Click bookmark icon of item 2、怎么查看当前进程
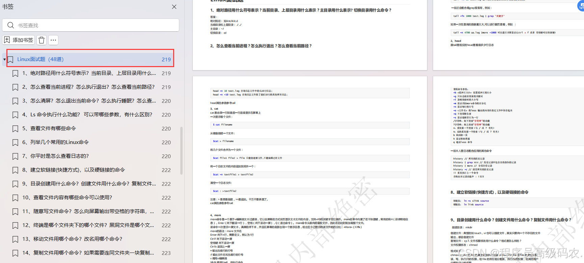This screenshot has height=263, width=584. point(15,87)
